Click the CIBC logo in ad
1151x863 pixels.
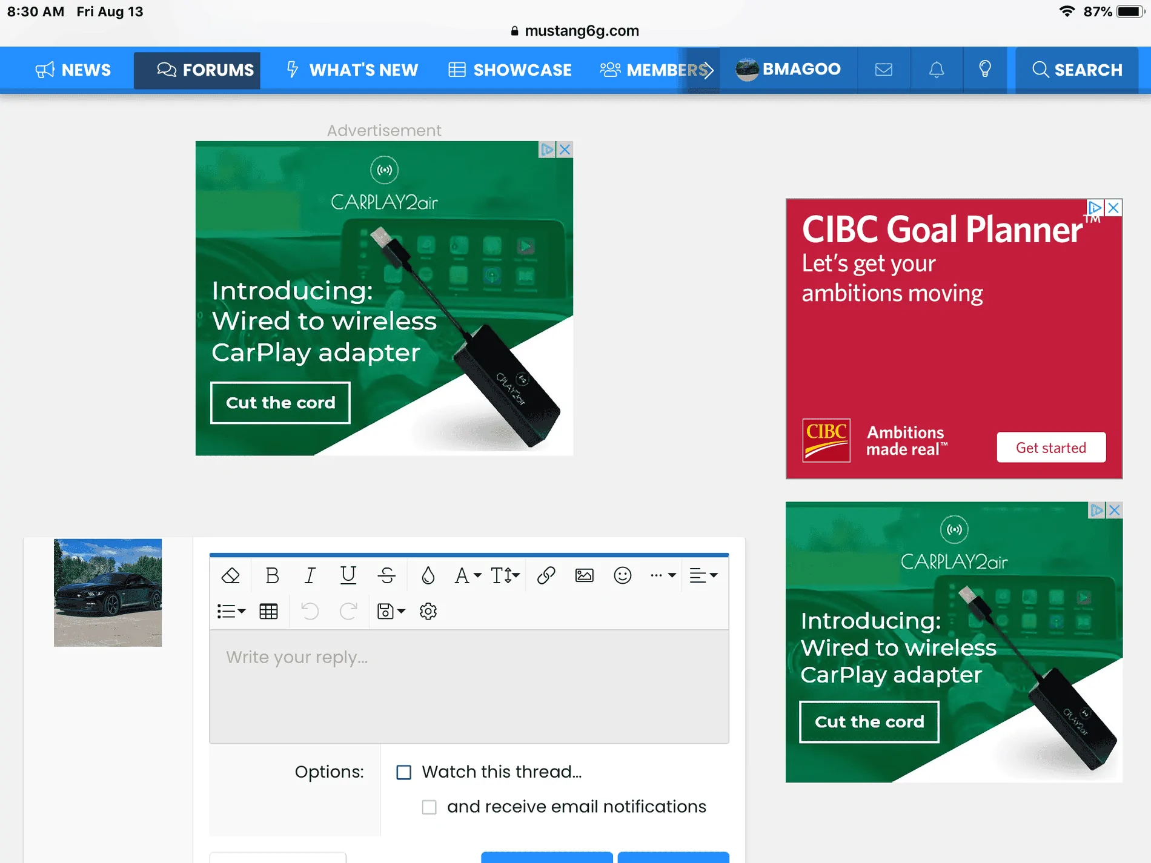click(826, 440)
